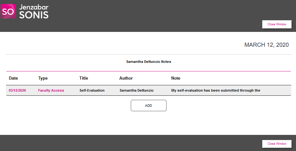Click the Samantha DeNunzio author cell

(136, 90)
